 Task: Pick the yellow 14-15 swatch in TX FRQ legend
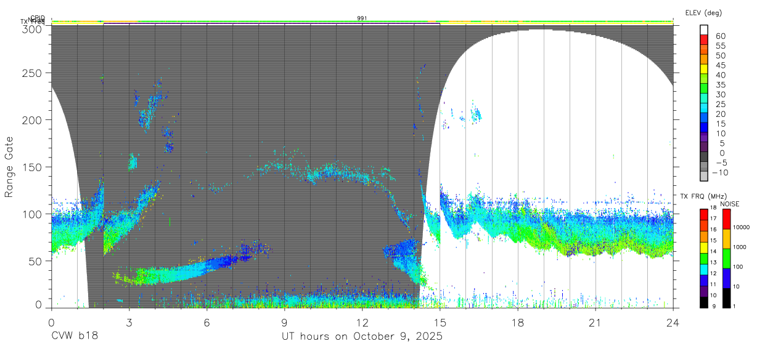(x=703, y=247)
